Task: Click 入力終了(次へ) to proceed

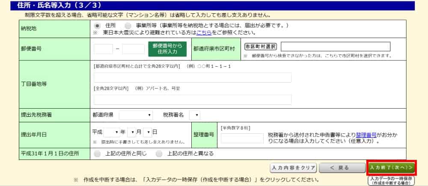Action: [391, 167]
